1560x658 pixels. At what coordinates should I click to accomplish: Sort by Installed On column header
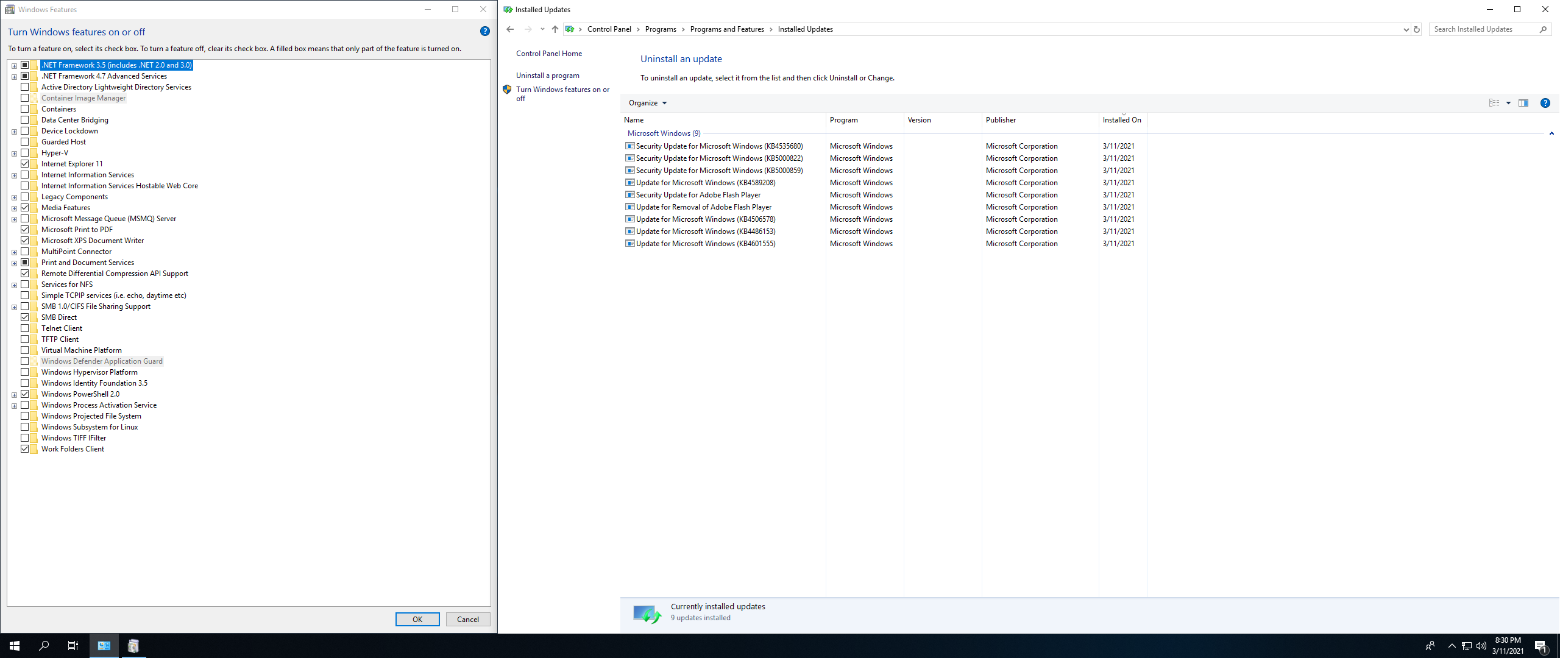coord(1123,120)
